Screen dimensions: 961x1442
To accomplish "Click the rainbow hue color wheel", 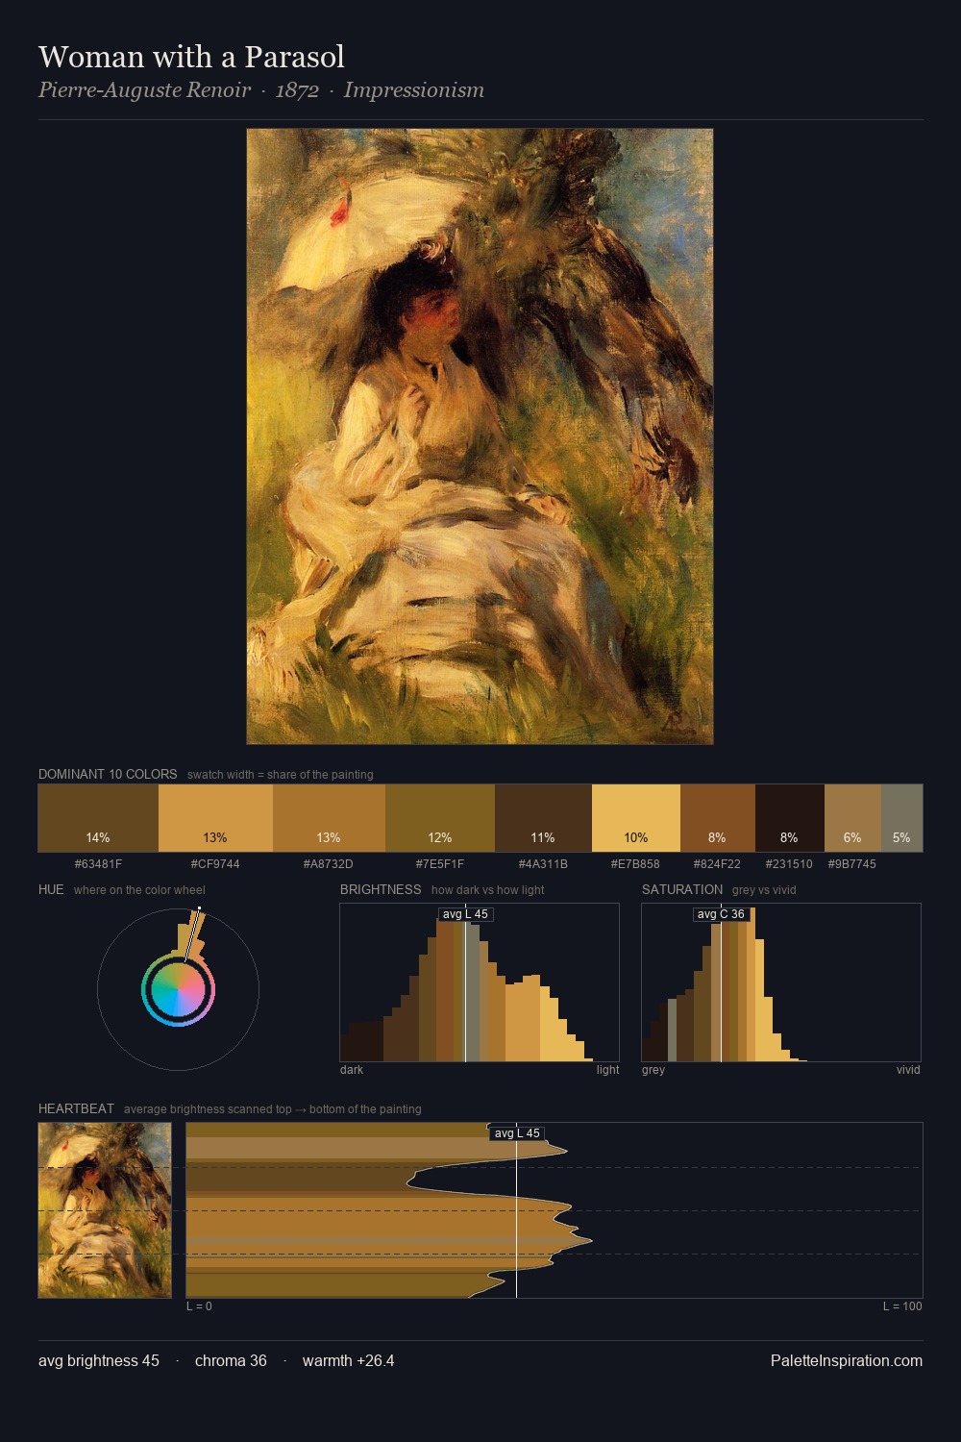I will pos(178,989).
